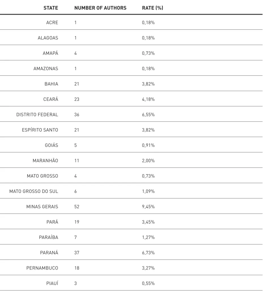Select the PERNAMBUCO row label
The height and width of the screenshot is (292, 263).
[x=42, y=268]
